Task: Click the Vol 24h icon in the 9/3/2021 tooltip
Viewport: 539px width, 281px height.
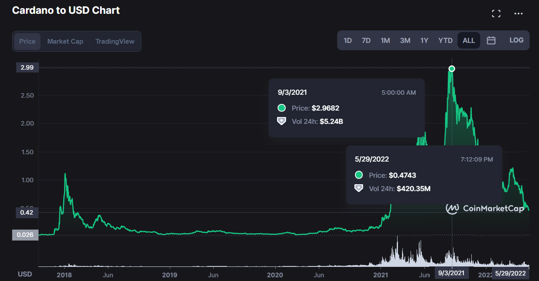Action: pos(282,121)
